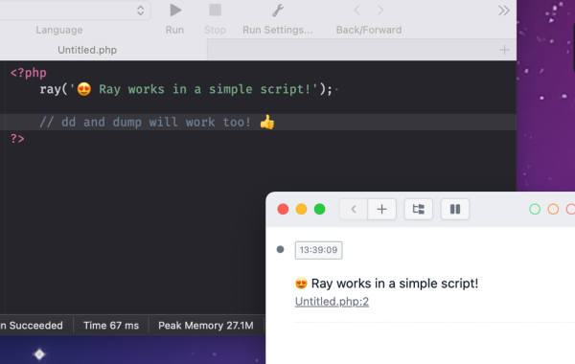Close the Ray window red button

(x=283, y=210)
